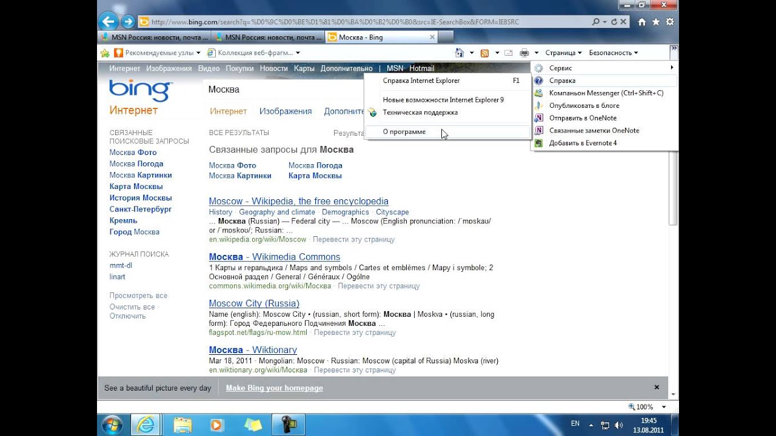Choose Добавить в Evernote 4 entry
The width and height of the screenshot is (776, 436).
[x=604, y=143]
